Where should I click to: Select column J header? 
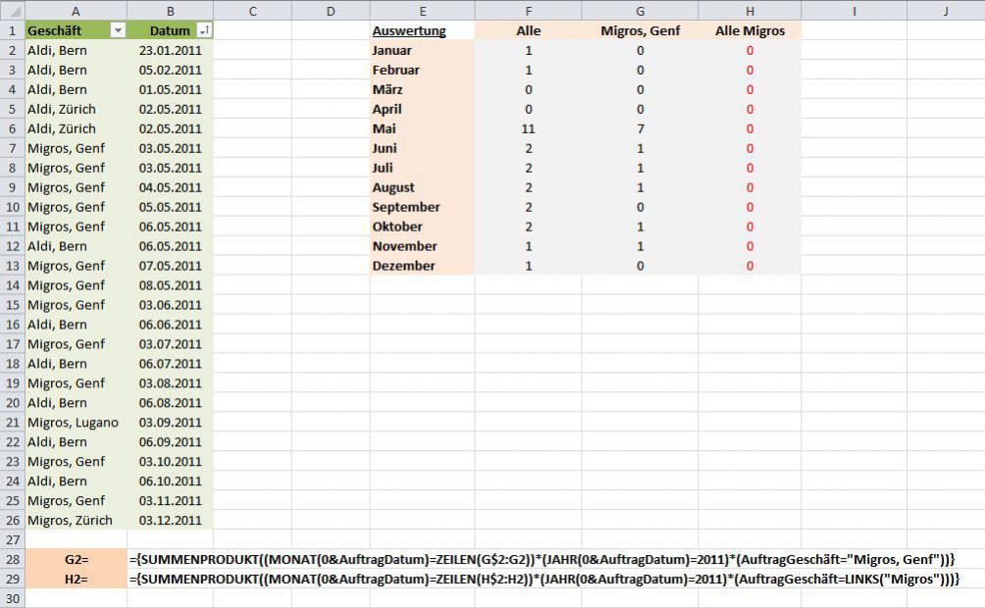click(x=946, y=11)
